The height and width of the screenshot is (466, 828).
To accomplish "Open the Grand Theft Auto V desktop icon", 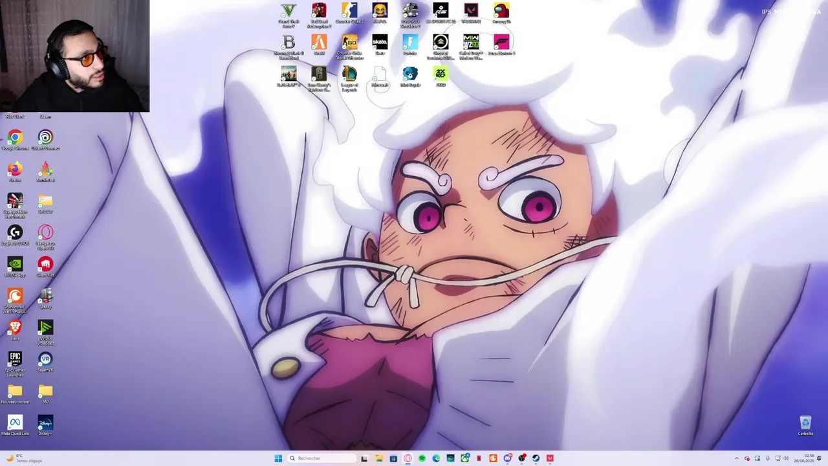I will coord(289,14).
